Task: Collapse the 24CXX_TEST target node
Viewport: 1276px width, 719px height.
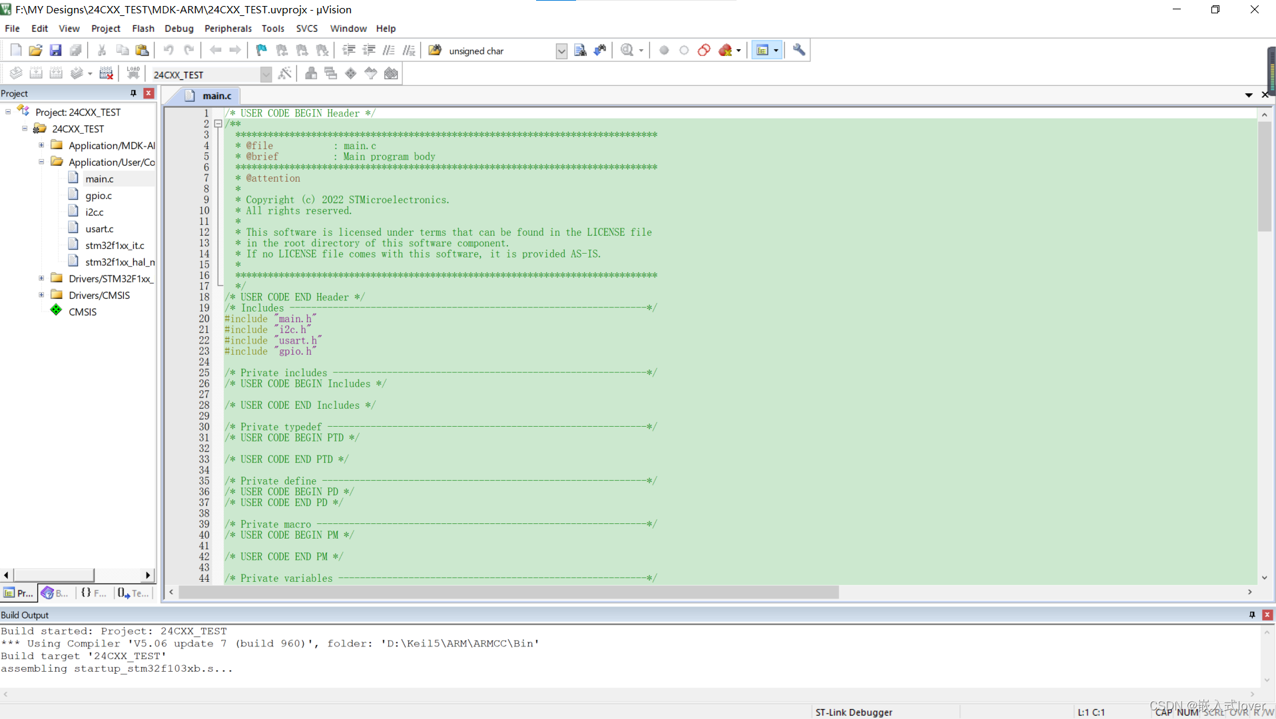Action: (25, 128)
